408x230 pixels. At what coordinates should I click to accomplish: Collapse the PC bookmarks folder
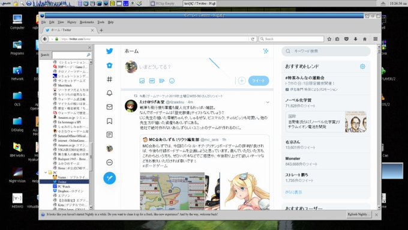click(x=46, y=172)
